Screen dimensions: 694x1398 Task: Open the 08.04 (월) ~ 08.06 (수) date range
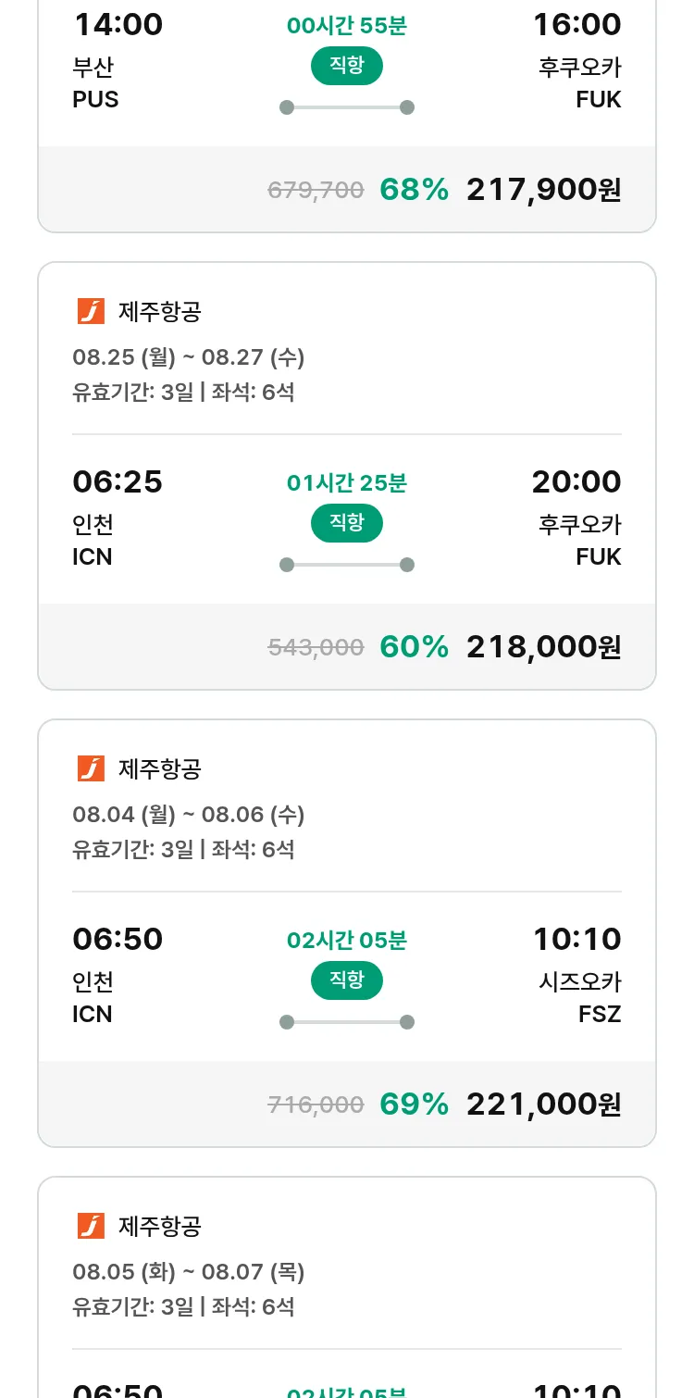point(189,815)
